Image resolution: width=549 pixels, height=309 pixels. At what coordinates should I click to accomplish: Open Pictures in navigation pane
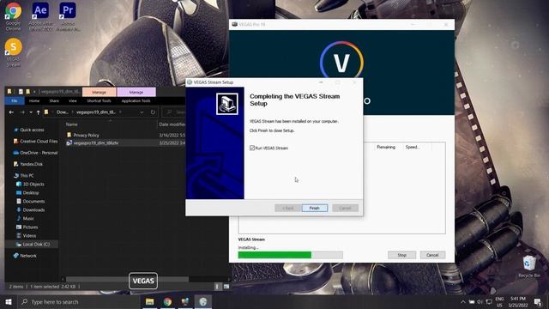tap(30, 227)
